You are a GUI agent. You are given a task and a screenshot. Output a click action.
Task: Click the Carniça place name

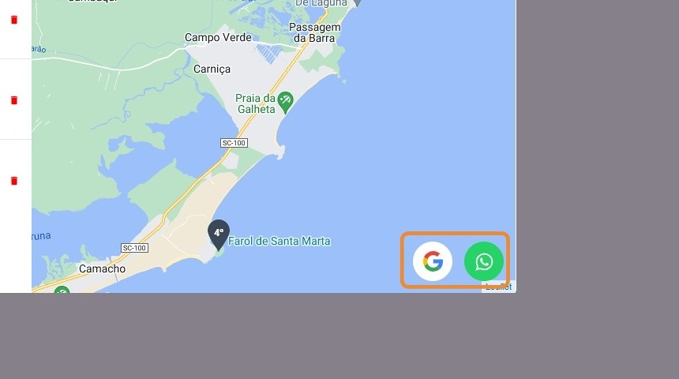coord(212,69)
